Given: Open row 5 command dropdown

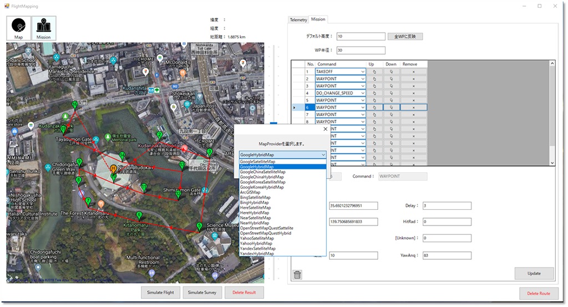Looking at the screenshot, I should [x=362, y=100].
